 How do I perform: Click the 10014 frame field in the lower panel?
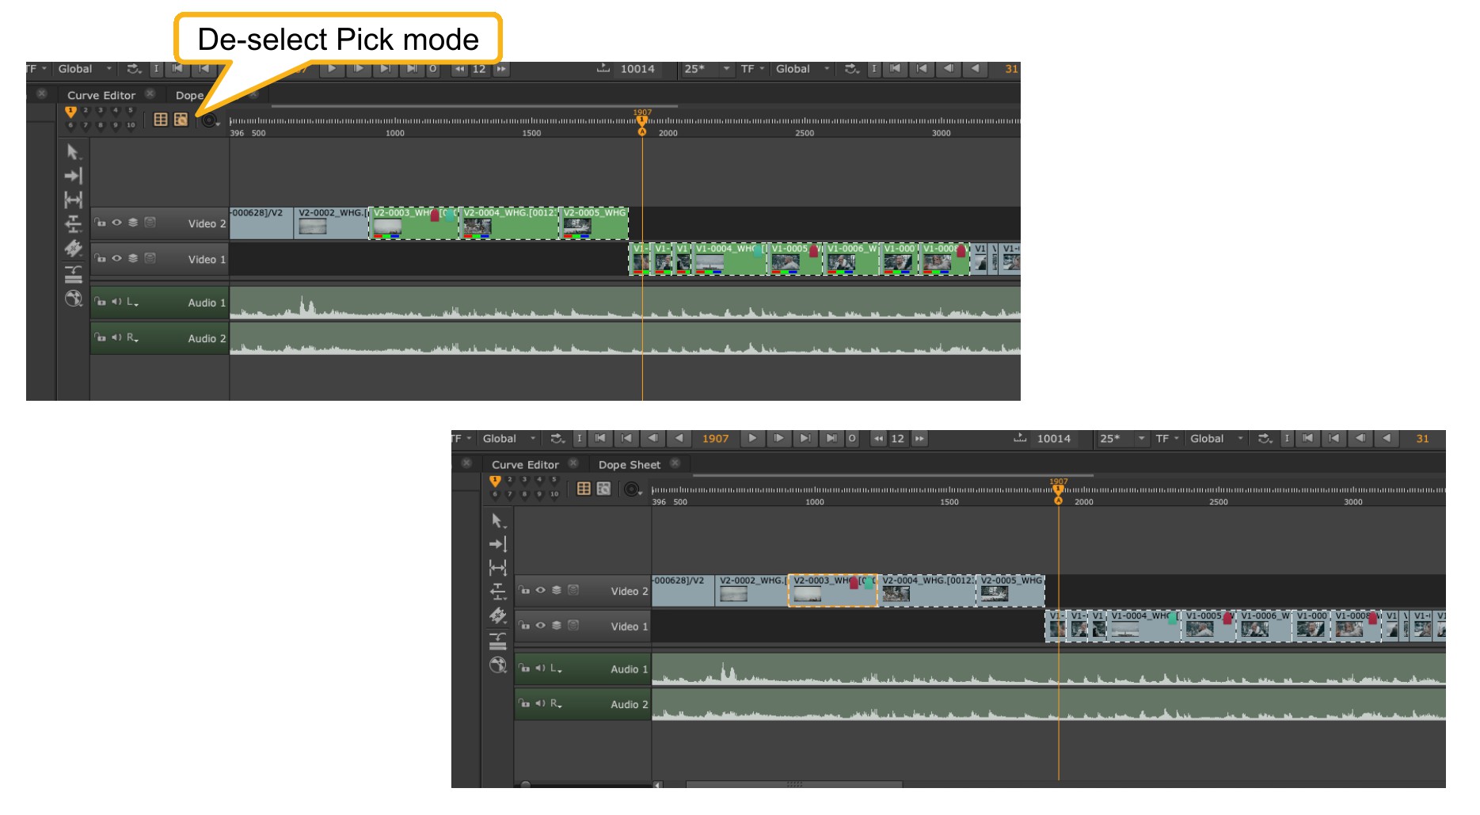pyautogui.click(x=1053, y=439)
